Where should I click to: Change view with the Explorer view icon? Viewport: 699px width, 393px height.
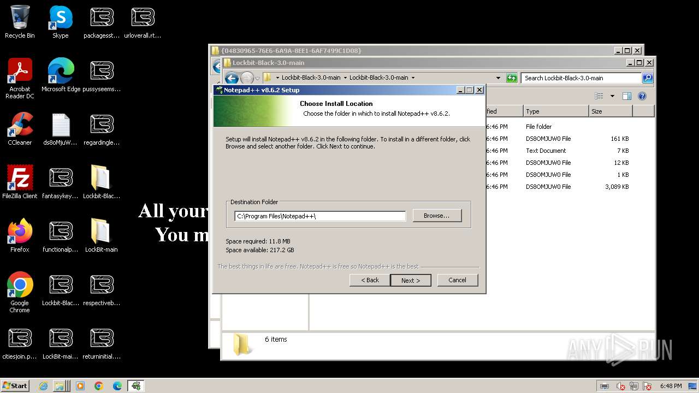(599, 96)
